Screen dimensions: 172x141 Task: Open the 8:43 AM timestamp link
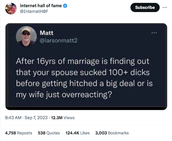[x=13, y=117]
